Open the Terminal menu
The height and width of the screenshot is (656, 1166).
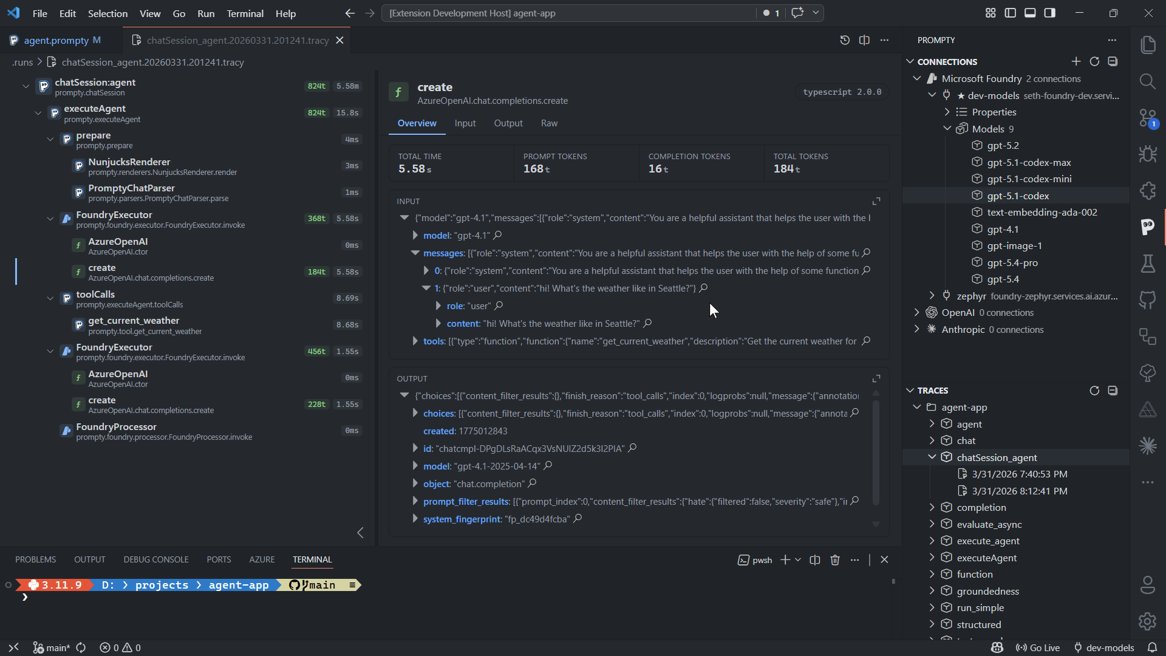[245, 13]
